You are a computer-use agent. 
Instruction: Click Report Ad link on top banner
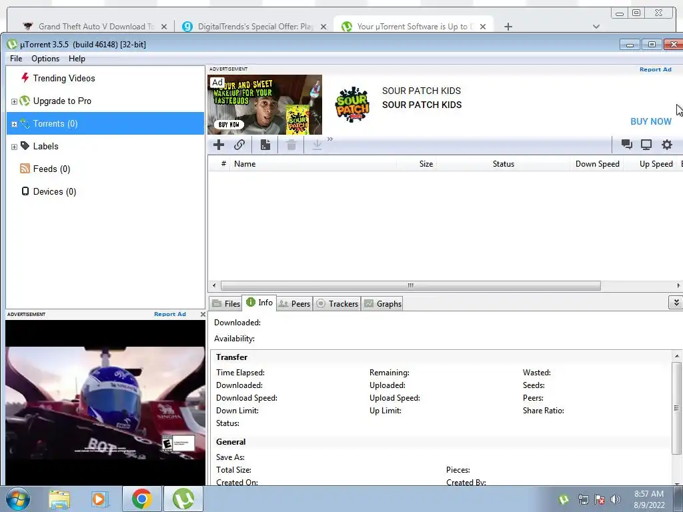(x=655, y=69)
